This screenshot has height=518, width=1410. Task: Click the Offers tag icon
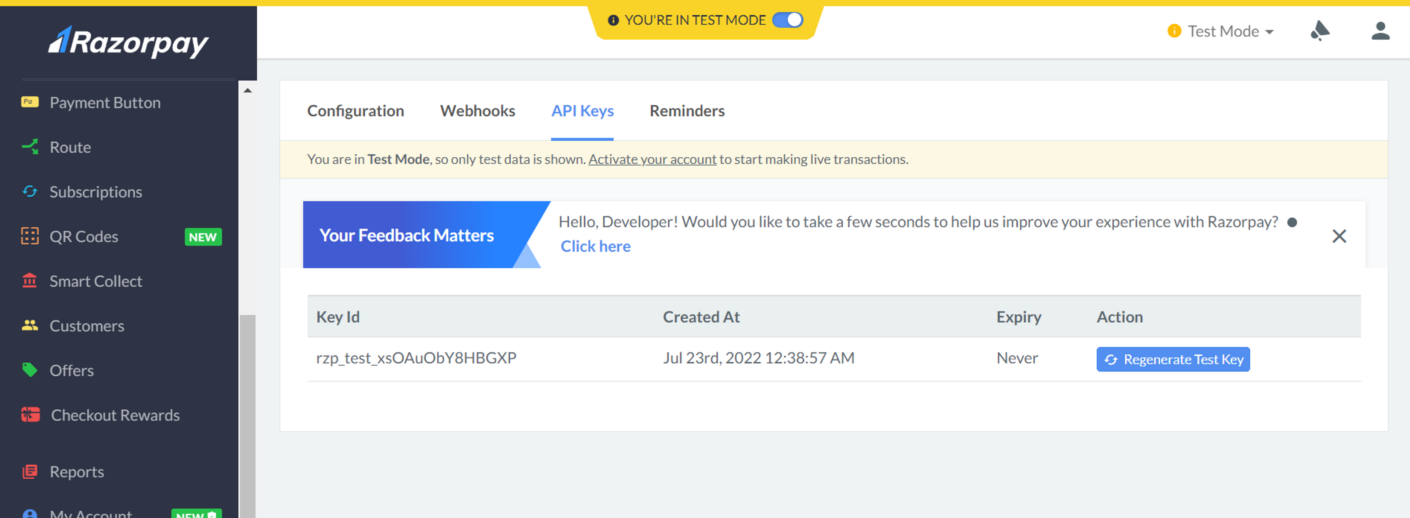coord(29,370)
